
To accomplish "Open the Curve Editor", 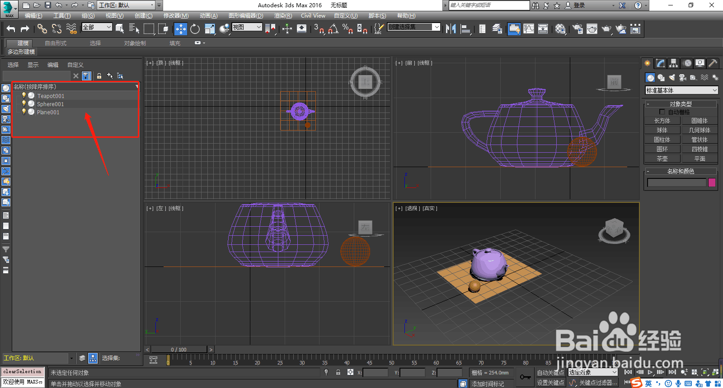I will pyautogui.click(x=529, y=29).
